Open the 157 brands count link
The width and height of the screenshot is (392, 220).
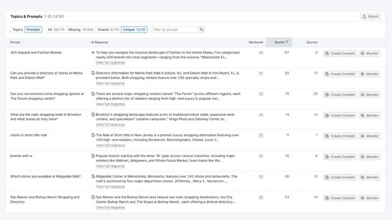pyautogui.click(x=286, y=52)
